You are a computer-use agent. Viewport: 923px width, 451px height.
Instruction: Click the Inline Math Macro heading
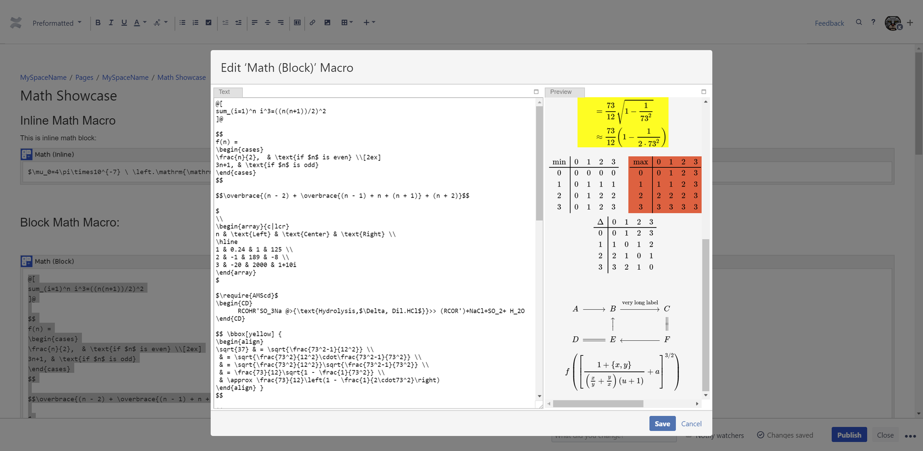[68, 120]
